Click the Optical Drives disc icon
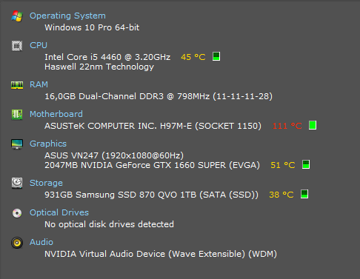This screenshot has height=279, width=360. [x=17, y=213]
